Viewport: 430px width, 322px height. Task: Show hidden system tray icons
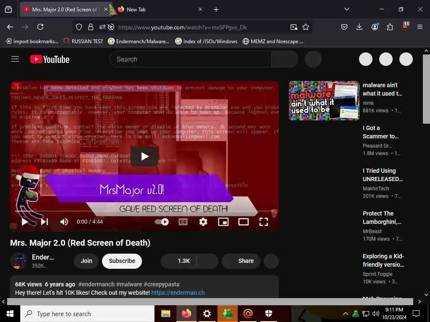pos(346,314)
